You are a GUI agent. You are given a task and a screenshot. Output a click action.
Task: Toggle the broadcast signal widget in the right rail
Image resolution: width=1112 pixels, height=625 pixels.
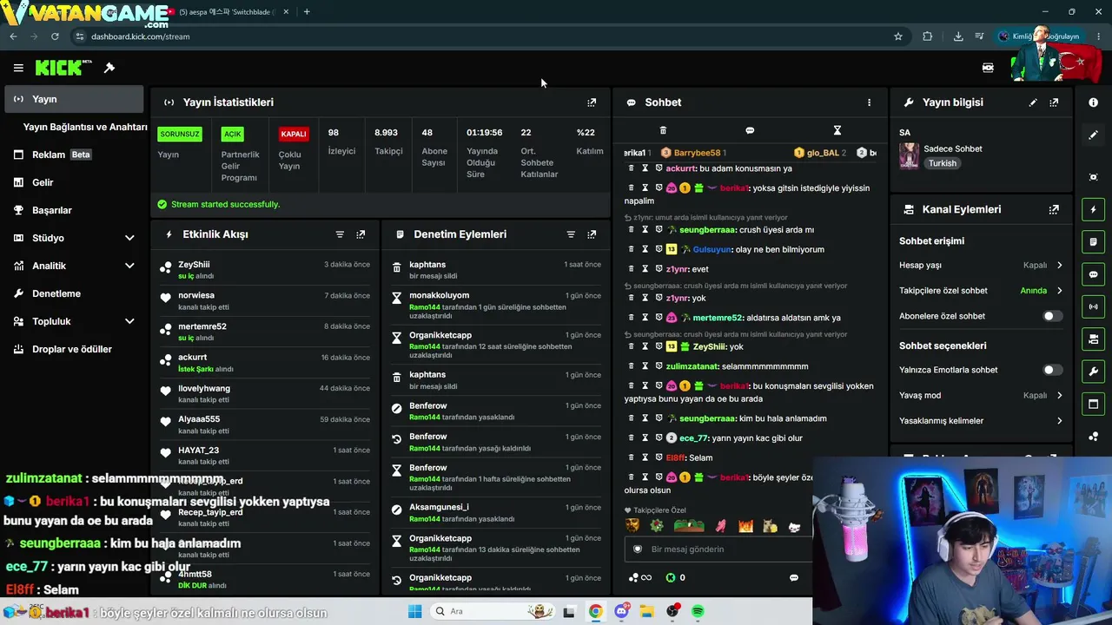point(1093,306)
